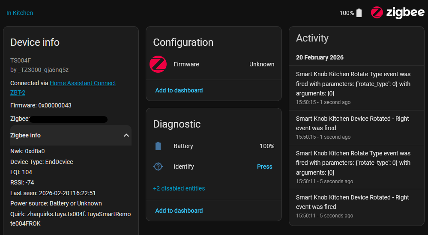This screenshot has height=235, width=428.
Task: Open the Battery 100% entity row
Action: (x=213, y=146)
